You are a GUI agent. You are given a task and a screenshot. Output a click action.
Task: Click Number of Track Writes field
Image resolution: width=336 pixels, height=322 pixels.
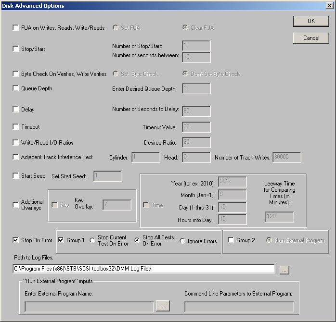click(287, 158)
